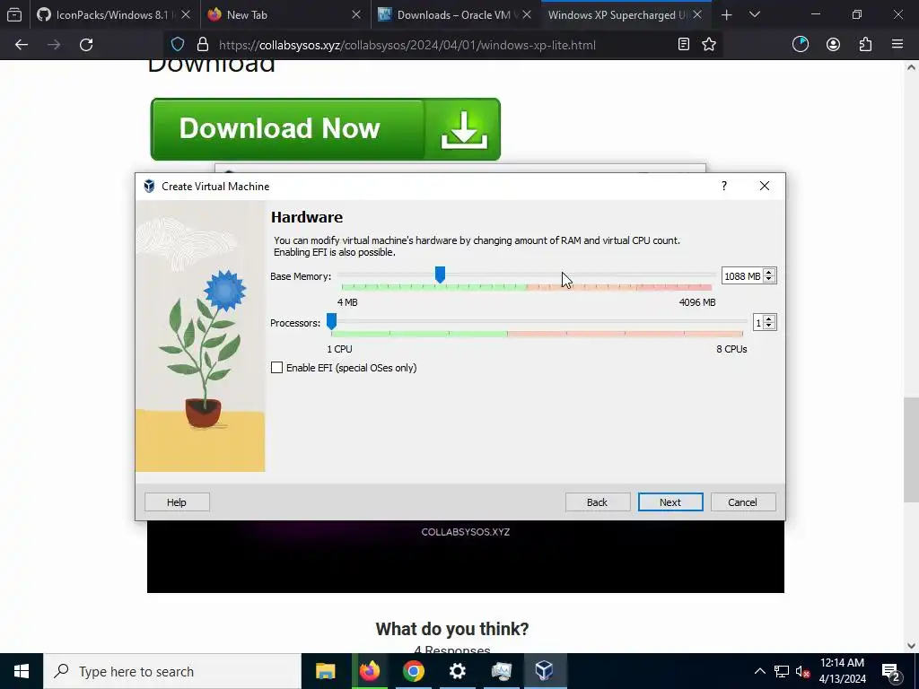This screenshot has height=689, width=919.
Task: Open the network icon in system tray
Action: [782, 671]
